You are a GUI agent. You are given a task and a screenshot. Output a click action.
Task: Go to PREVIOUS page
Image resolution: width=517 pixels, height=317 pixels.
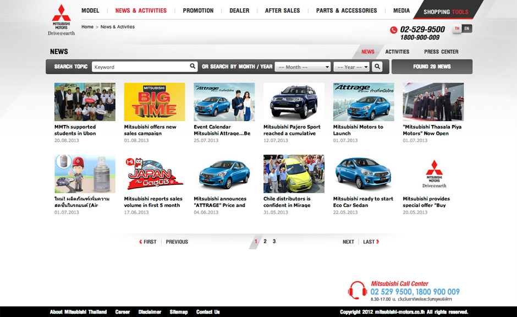coord(177,242)
